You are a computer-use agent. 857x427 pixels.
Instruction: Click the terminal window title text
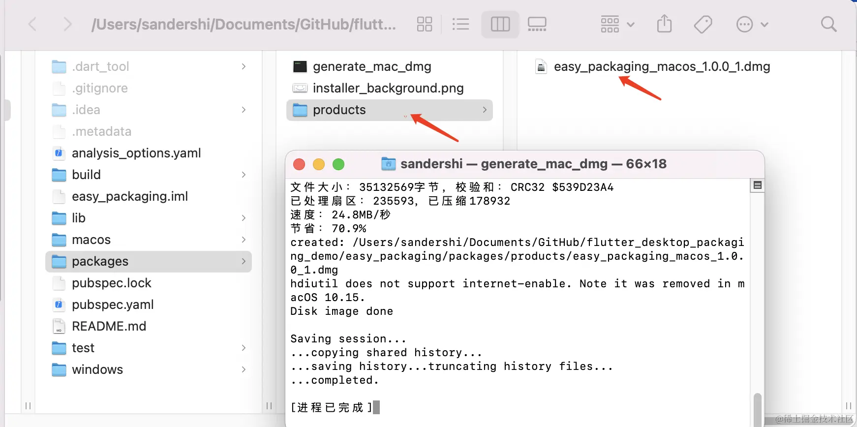tap(533, 164)
